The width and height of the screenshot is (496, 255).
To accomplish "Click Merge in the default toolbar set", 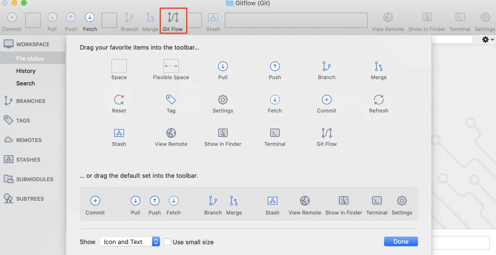I will coord(234,205).
